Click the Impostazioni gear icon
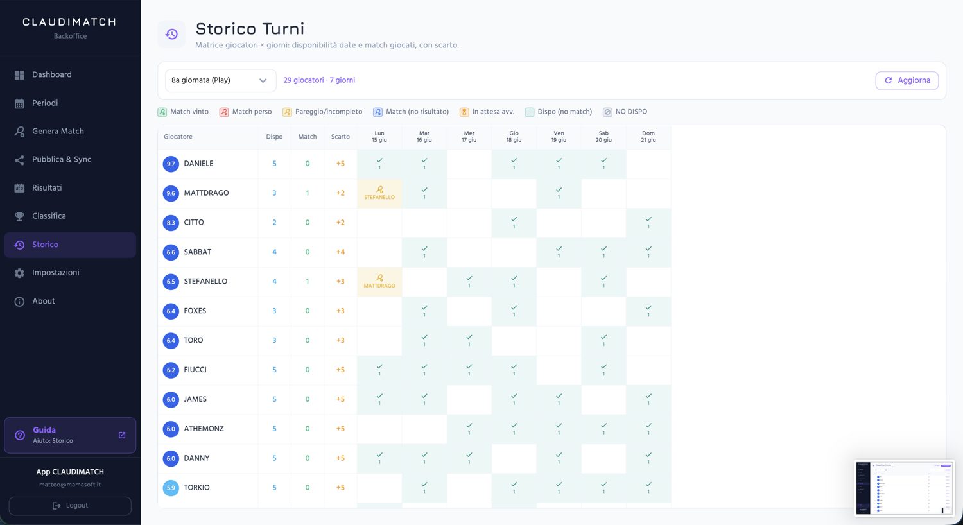Image resolution: width=963 pixels, height=525 pixels. click(x=19, y=273)
